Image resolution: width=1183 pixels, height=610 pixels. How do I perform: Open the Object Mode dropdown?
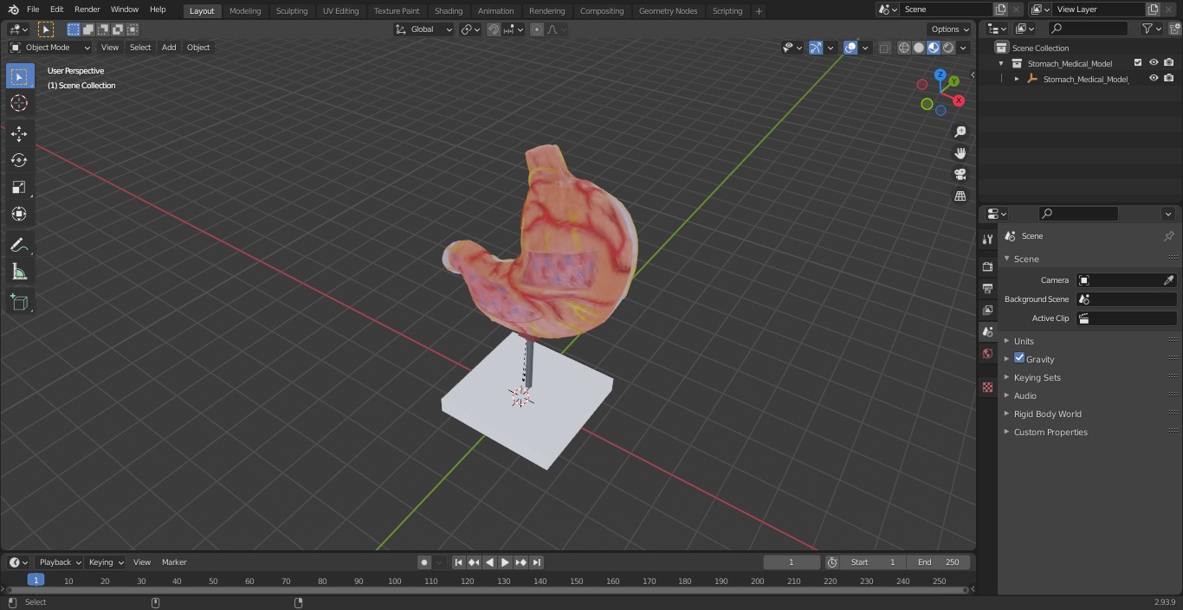click(50, 48)
